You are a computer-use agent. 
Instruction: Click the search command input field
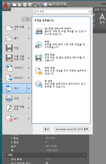61,11
